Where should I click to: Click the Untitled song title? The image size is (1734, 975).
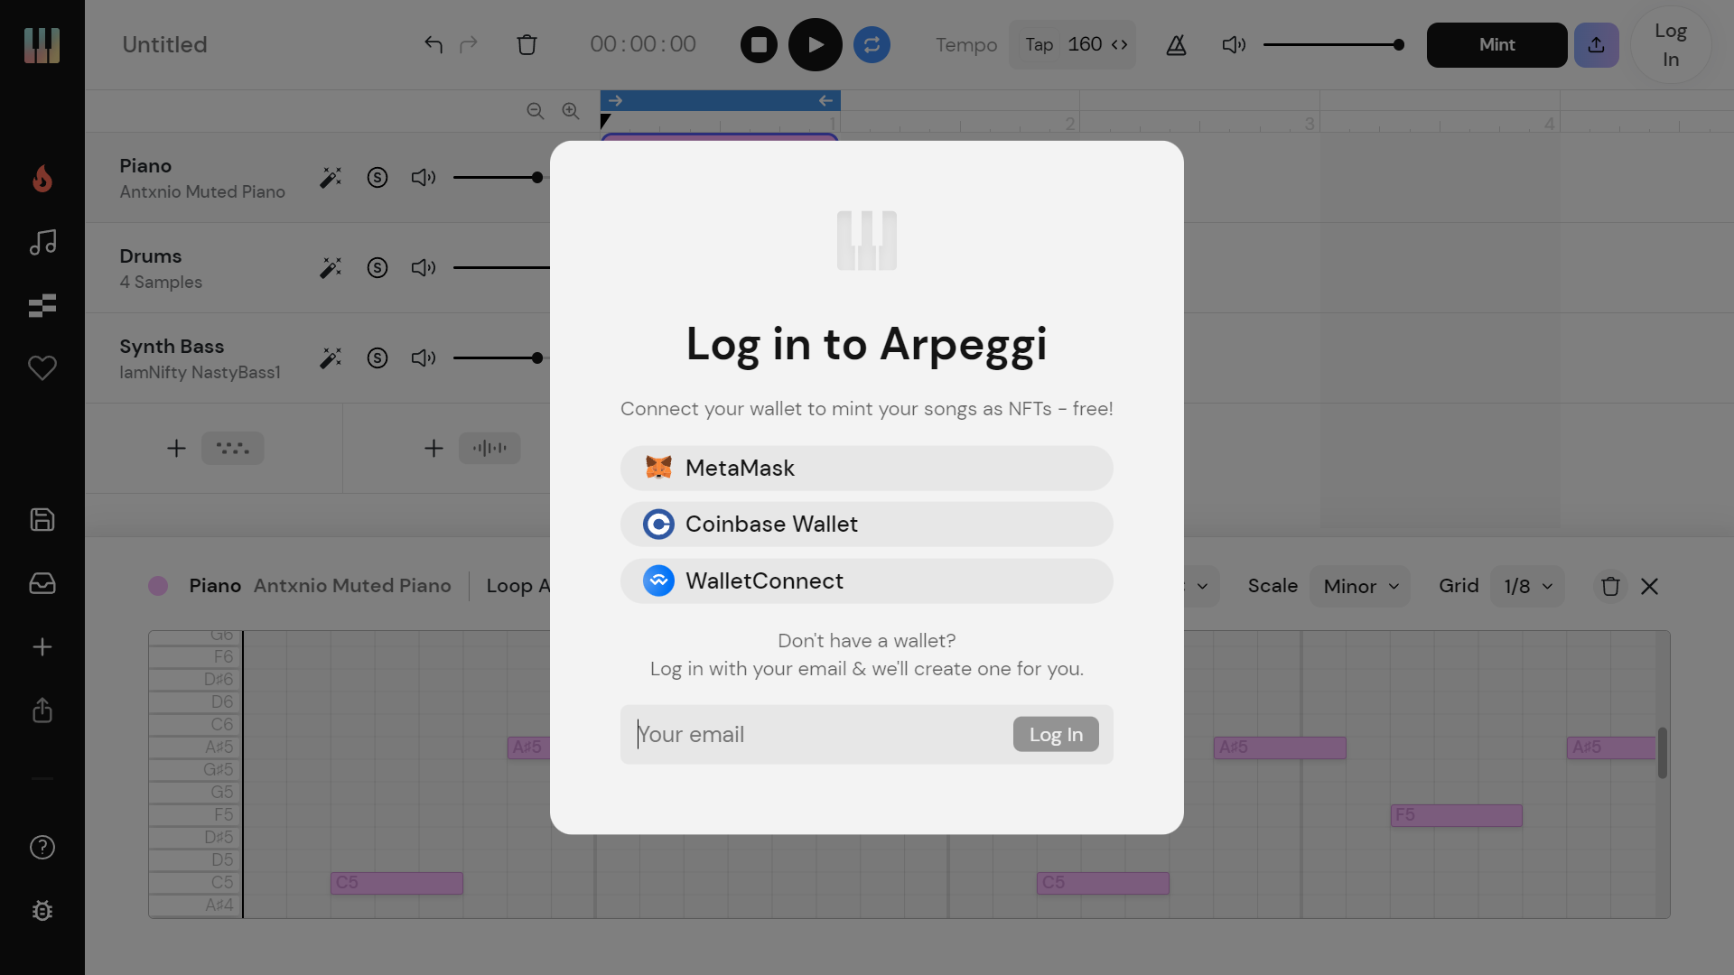164,44
